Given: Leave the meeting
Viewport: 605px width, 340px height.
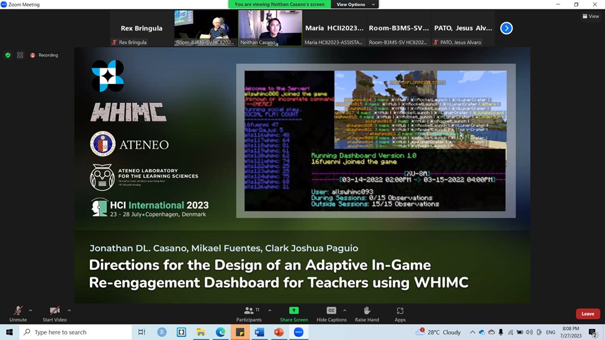Looking at the screenshot, I should coord(588,314).
